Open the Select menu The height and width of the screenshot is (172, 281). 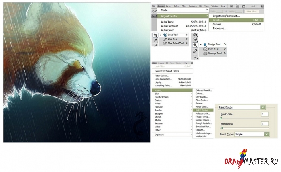point(177,6)
